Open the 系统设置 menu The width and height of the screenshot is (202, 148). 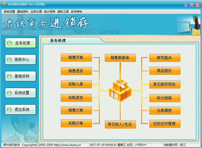[x=9, y=11]
